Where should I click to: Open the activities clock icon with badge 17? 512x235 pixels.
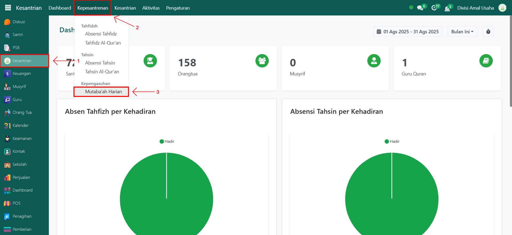pyautogui.click(x=434, y=8)
